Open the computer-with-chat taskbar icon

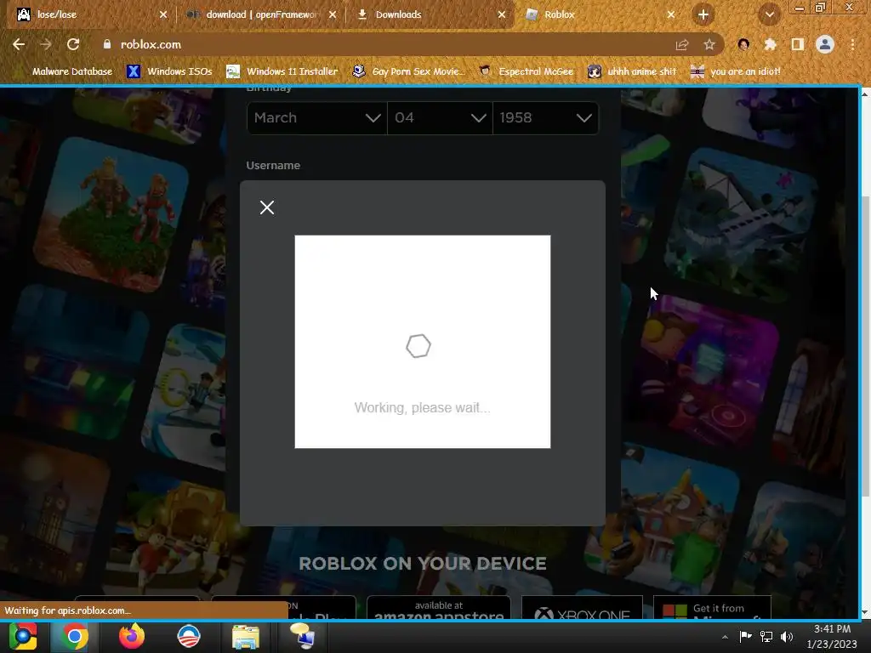[x=302, y=636]
